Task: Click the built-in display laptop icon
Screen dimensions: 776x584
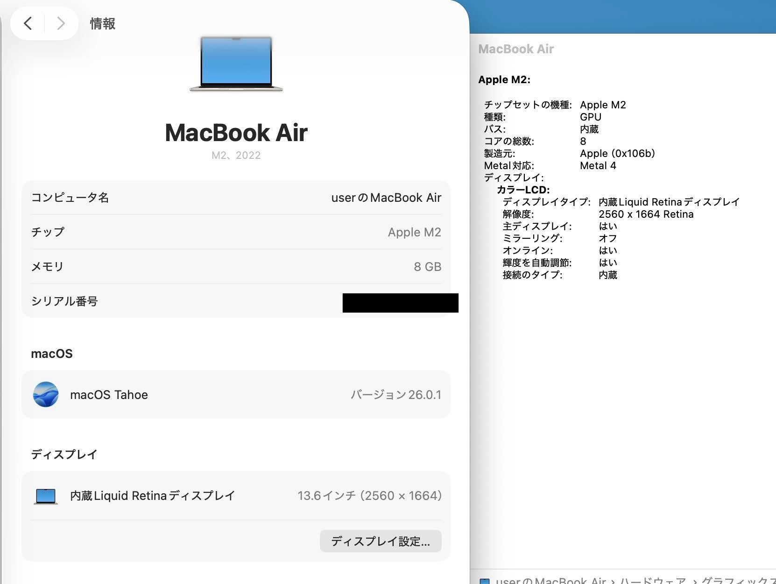Action: click(x=46, y=496)
